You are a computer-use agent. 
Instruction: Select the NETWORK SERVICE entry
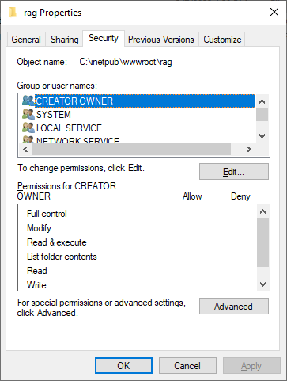click(77, 140)
